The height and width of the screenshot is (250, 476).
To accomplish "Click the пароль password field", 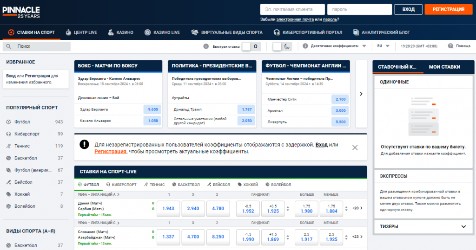I will click(359, 9).
